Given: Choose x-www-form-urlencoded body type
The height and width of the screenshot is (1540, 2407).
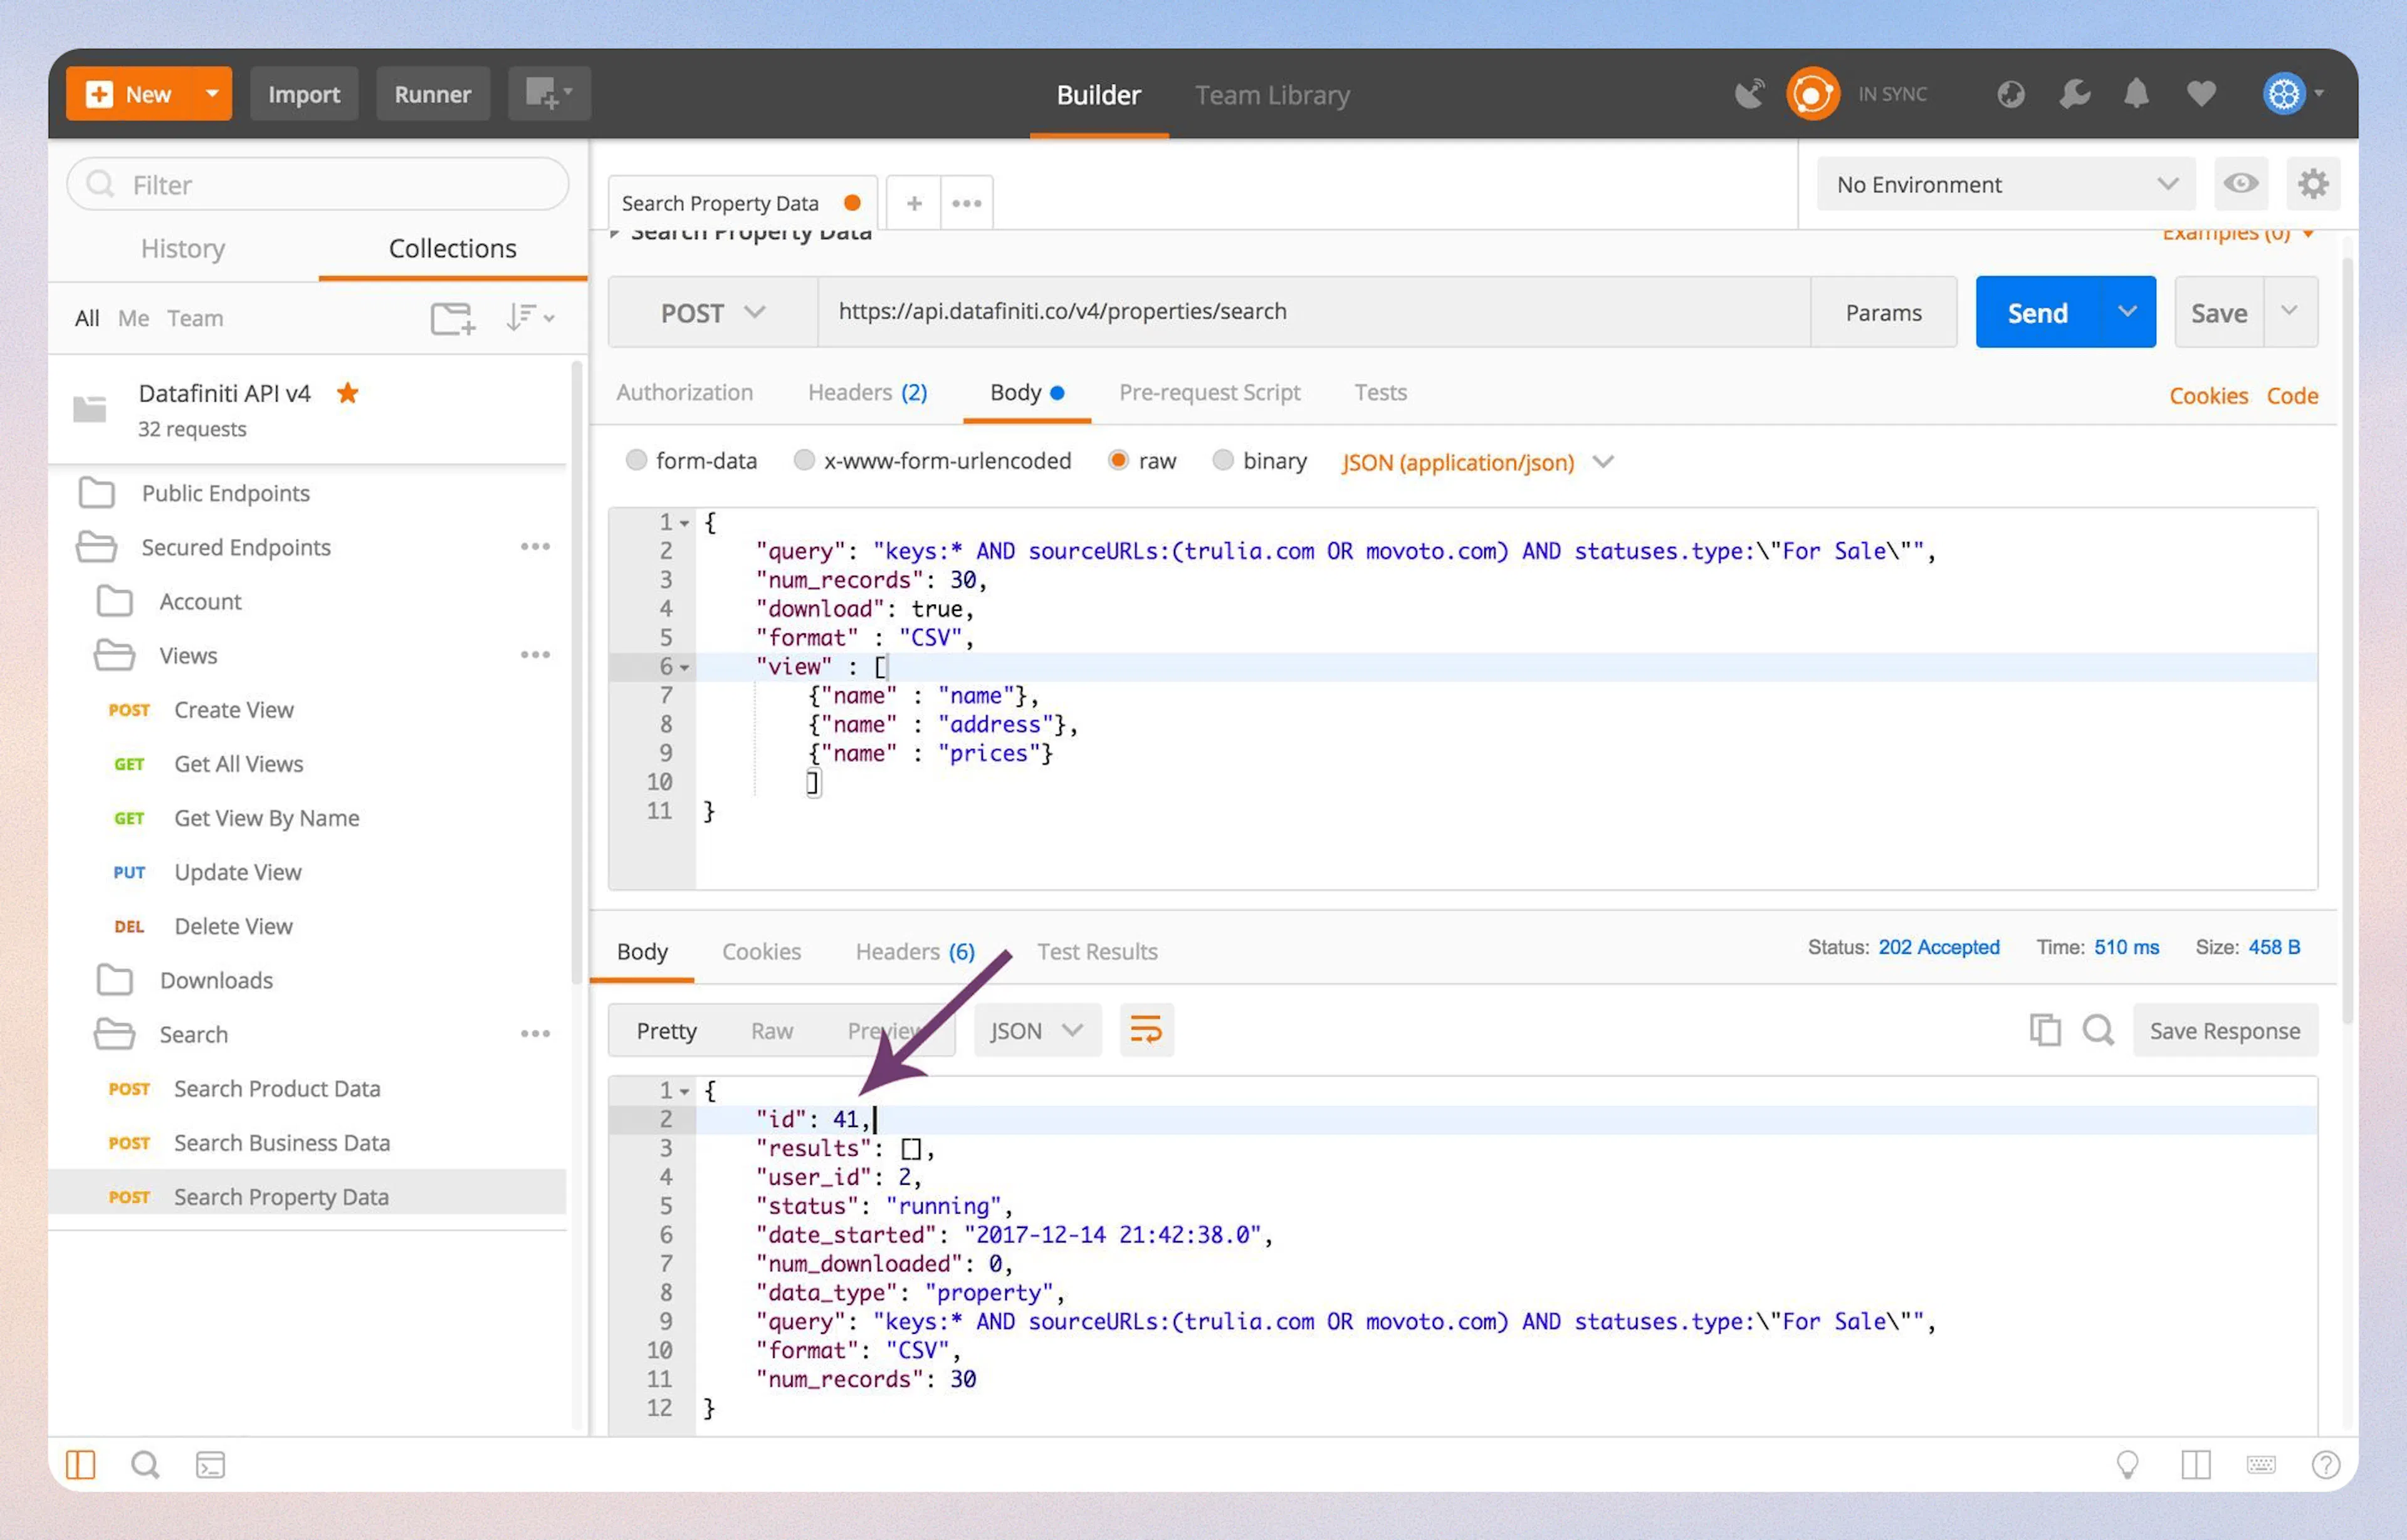Looking at the screenshot, I should point(804,461).
